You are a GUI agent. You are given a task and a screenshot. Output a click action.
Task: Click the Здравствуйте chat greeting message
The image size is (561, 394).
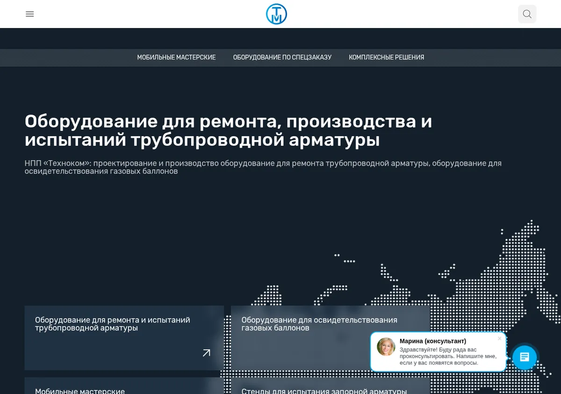click(448, 356)
